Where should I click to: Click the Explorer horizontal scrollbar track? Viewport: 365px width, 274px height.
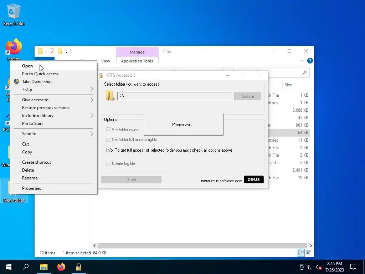[202, 245]
